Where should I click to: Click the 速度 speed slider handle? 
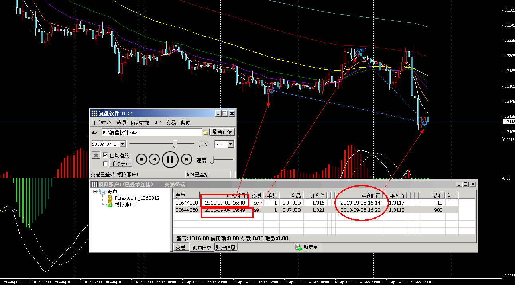212,160
